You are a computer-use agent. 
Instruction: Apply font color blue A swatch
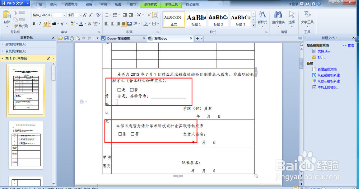(81, 24)
